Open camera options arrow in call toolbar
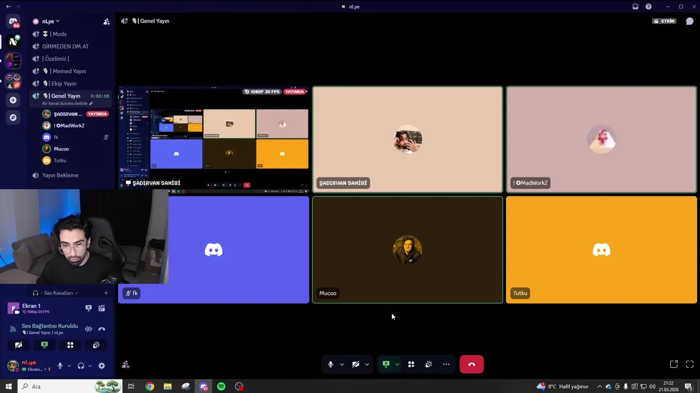The height and width of the screenshot is (393, 700). point(367,364)
